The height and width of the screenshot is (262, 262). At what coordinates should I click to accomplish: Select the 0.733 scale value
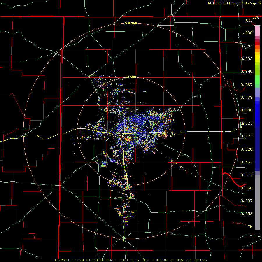pos(247,98)
